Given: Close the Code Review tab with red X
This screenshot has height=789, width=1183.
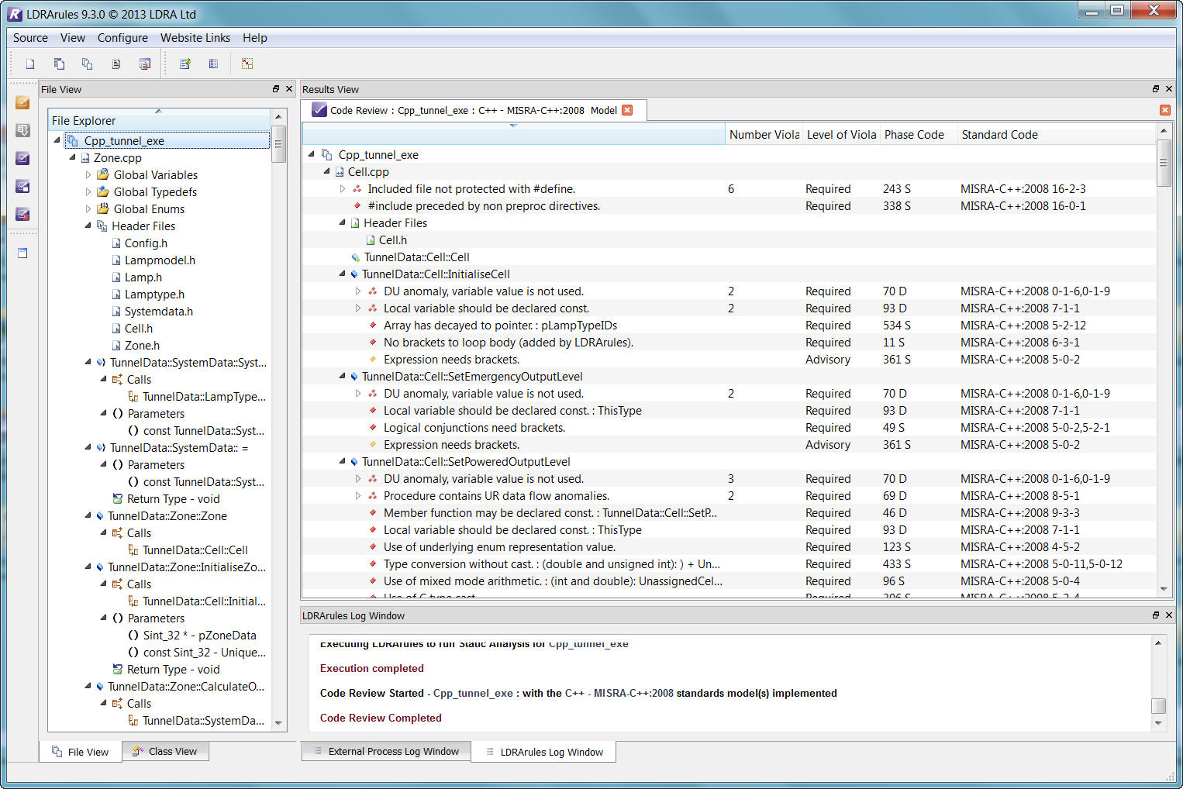Looking at the screenshot, I should coord(627,110).
